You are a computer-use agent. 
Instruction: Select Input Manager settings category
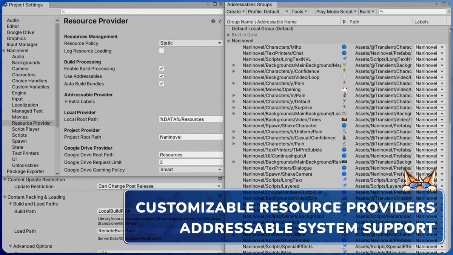tap(22, 45)
